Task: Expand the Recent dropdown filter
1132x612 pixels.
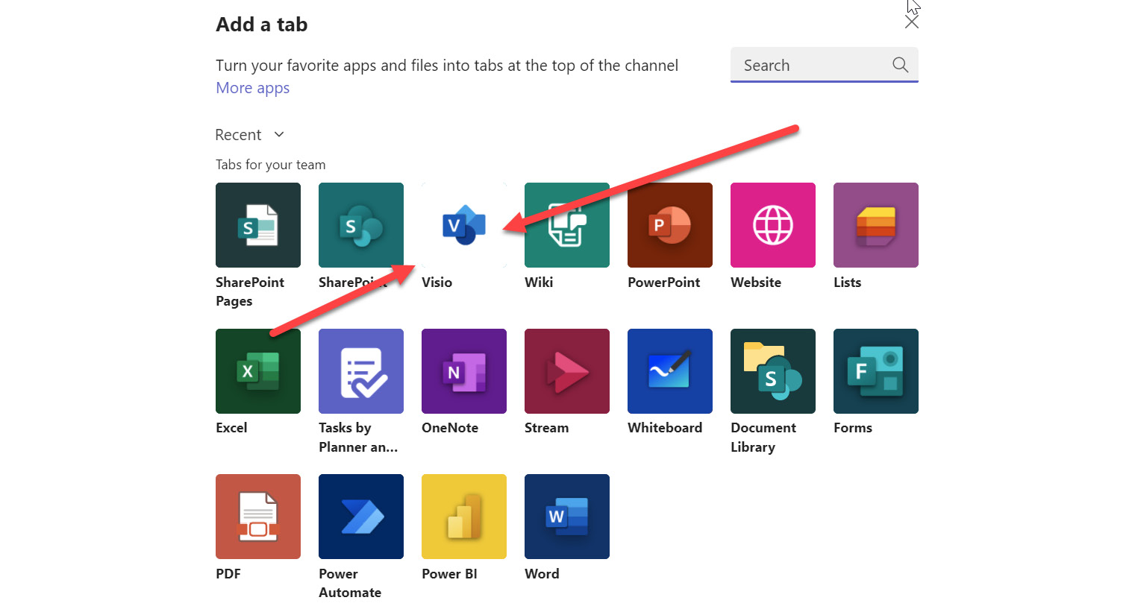Action: [250, 135]
